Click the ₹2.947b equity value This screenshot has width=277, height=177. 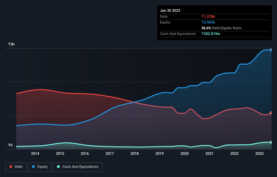pos(208,22)
